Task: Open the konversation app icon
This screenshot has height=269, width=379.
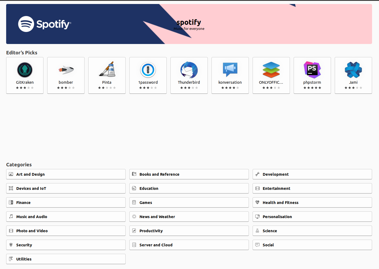Action: (x=230, y=70)
